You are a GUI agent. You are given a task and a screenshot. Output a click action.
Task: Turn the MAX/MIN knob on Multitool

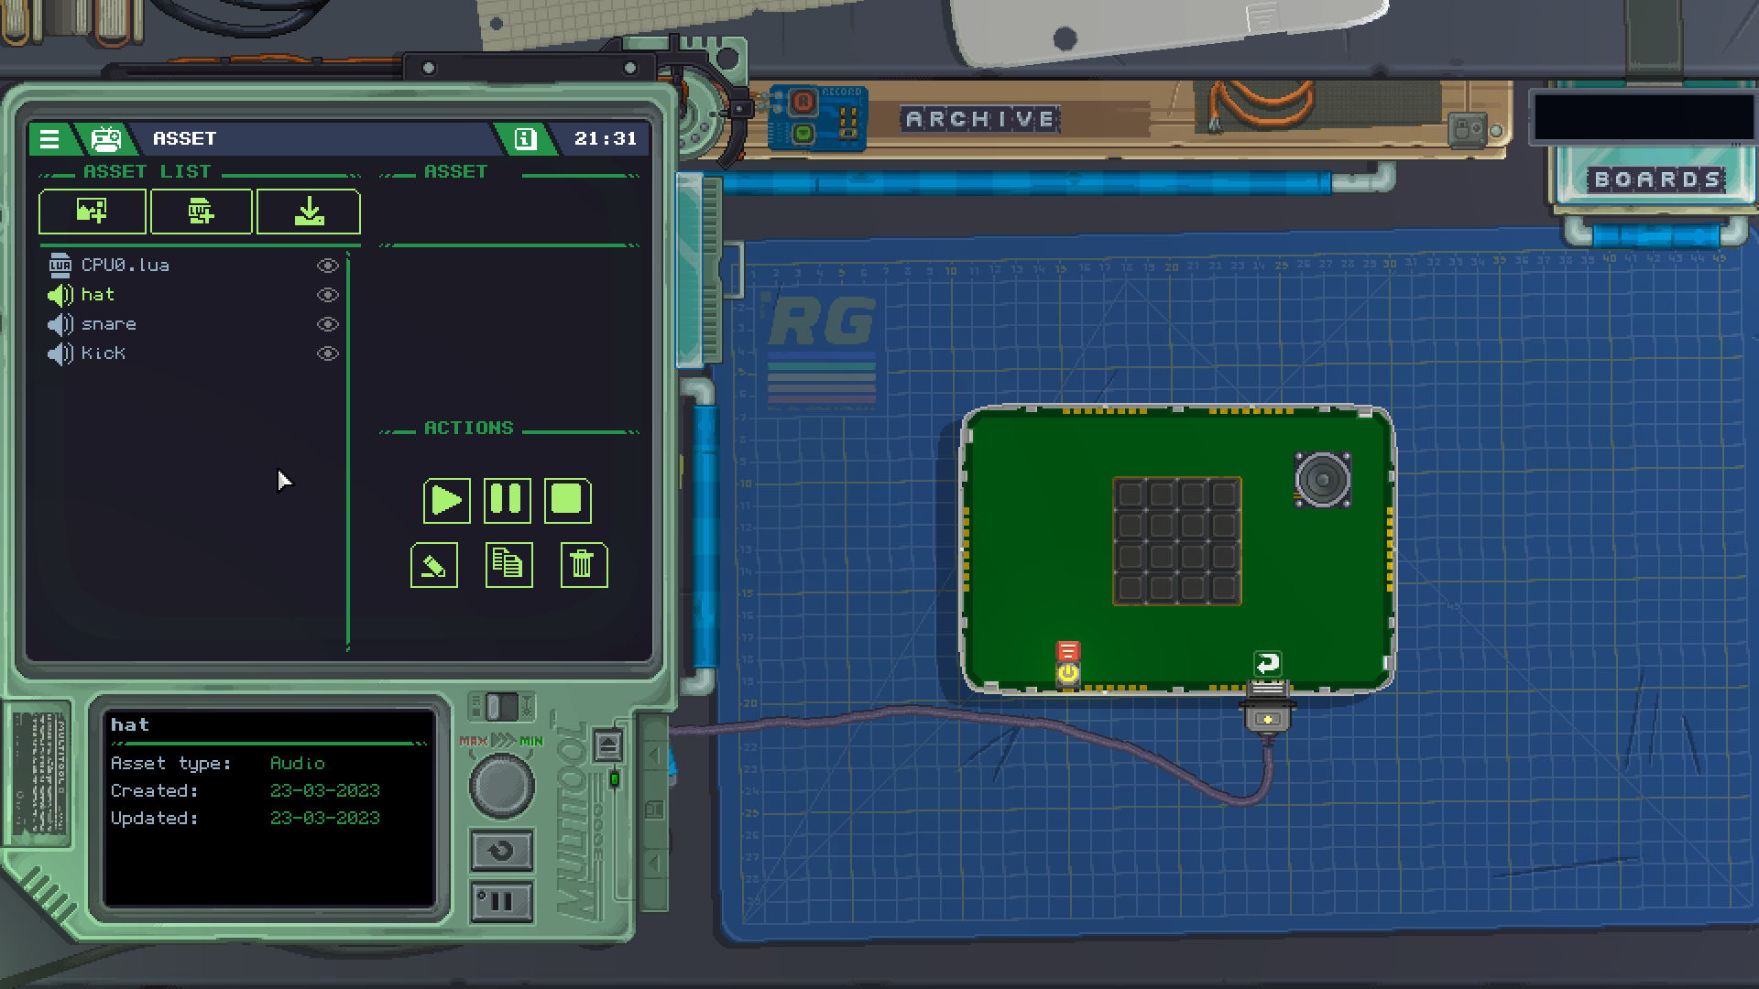coord(501,786)
